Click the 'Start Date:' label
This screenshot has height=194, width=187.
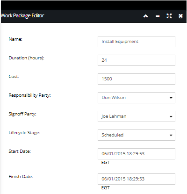coord(20,151)
